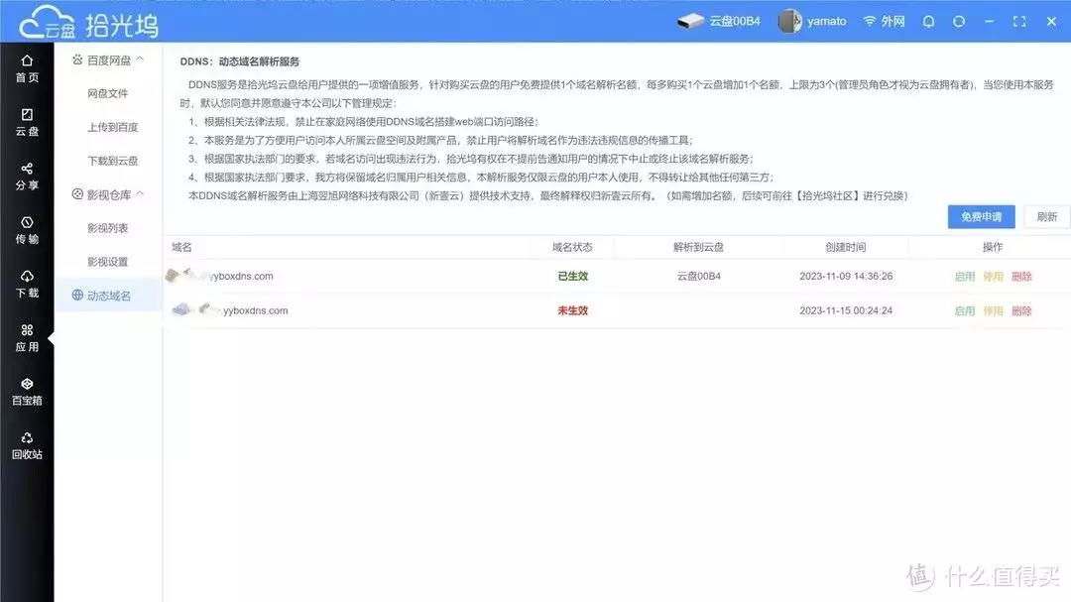This screenshot has width=1071, height=602.
Task: Click the 2023-11-09 14:36:26 creation time
Action: 846,276
